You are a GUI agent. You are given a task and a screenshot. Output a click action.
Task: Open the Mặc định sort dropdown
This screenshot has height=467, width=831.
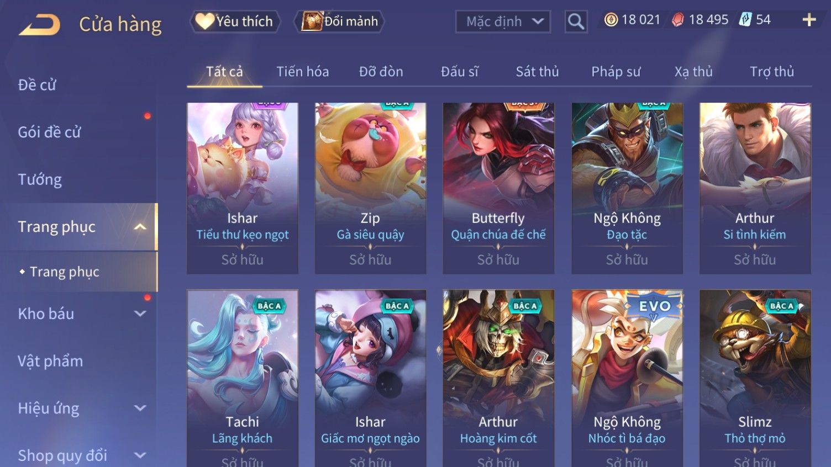(x=503, y=22)
